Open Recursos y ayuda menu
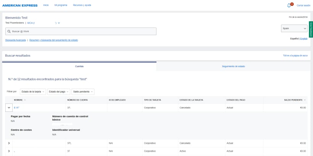Screen dimensions: 313x156 [82, 5]
